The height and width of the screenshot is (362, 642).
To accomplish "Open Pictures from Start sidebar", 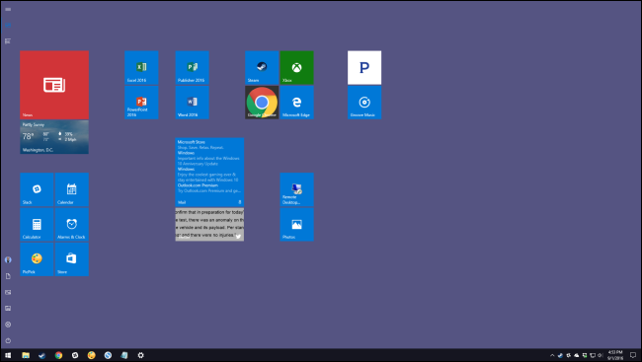I will click(8, 292).
